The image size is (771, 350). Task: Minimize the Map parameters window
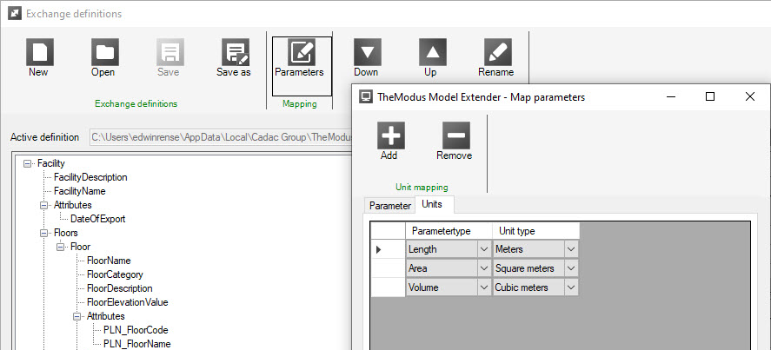[671, 97]
